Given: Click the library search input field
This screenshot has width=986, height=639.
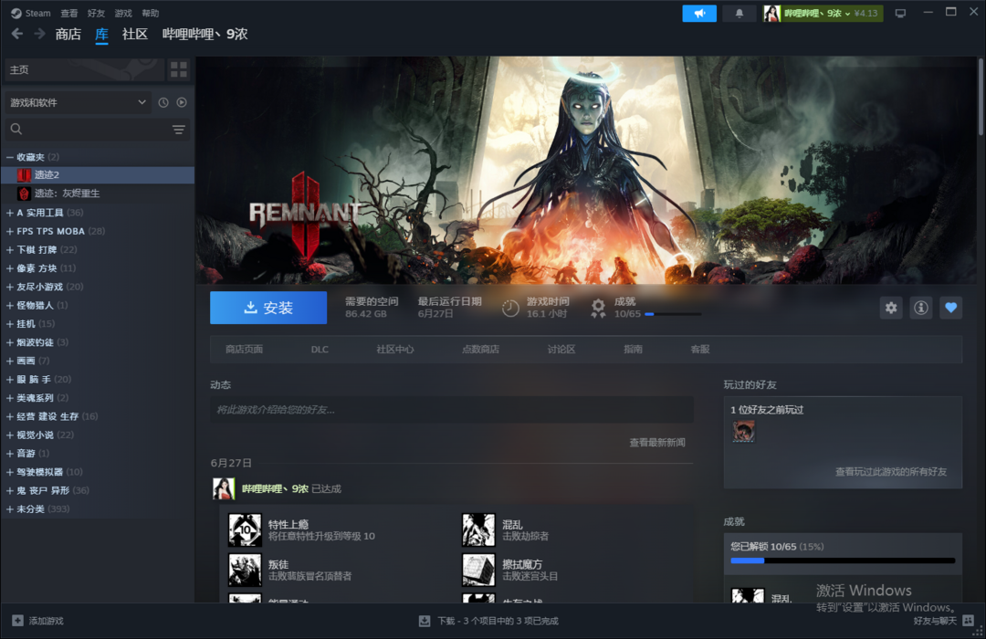Looking at the screenshot, I should tap(98, 129).
